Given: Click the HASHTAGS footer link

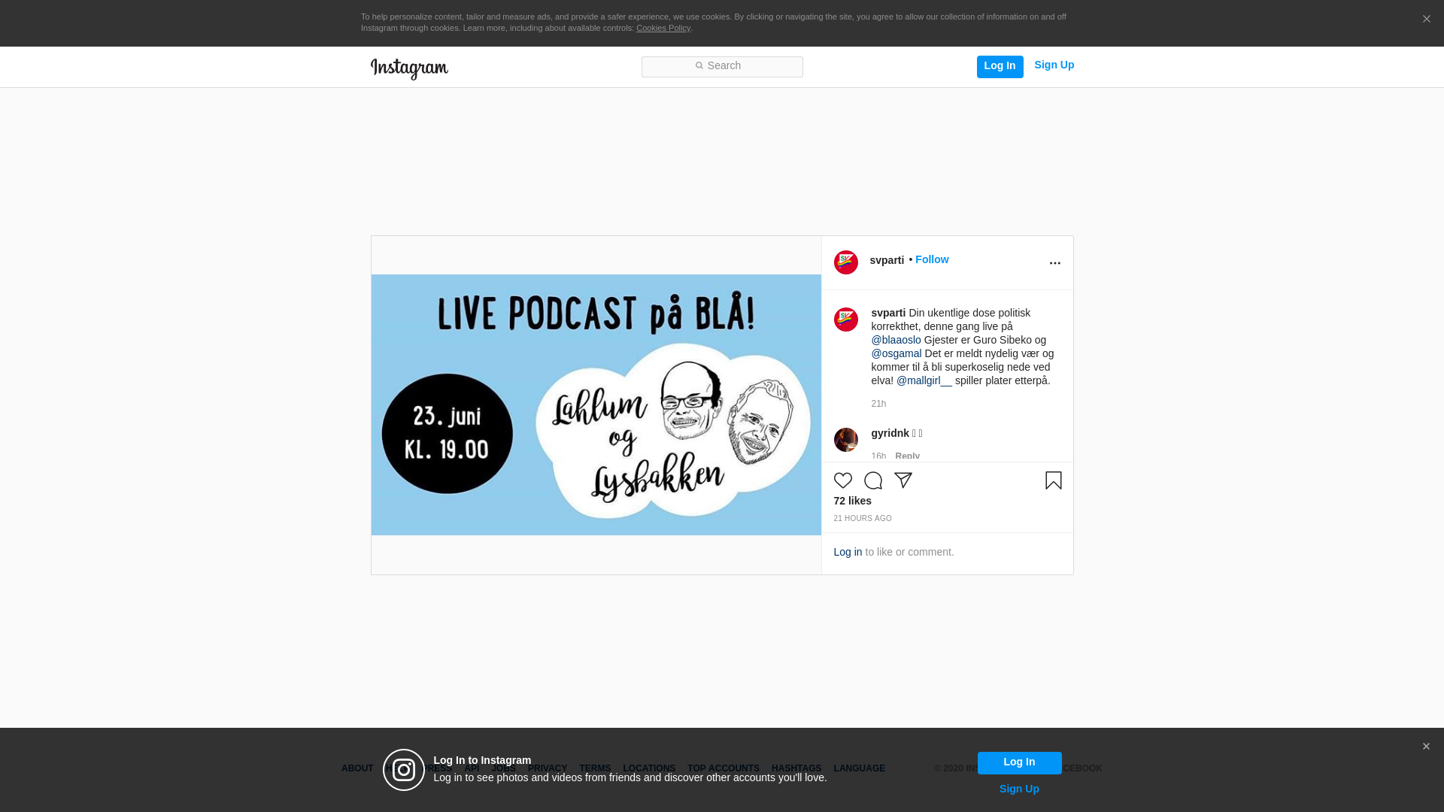Looking at the screenshot, I should [x=796, y=768].
